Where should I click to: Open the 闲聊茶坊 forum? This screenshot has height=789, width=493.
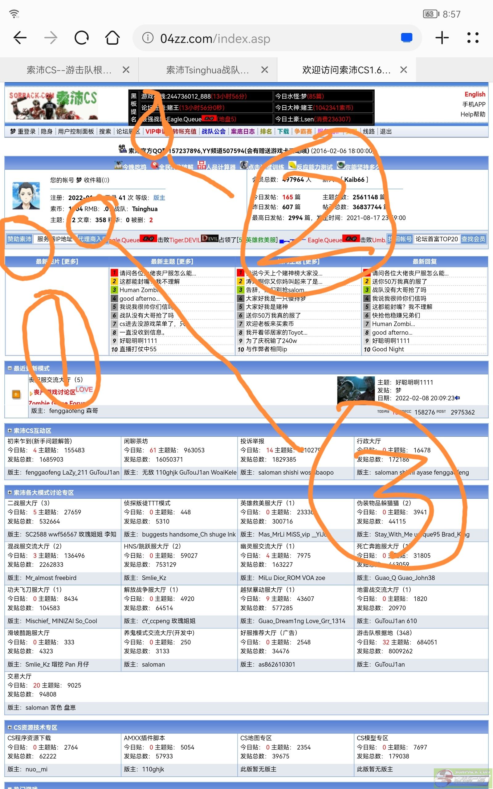[136, 441]
